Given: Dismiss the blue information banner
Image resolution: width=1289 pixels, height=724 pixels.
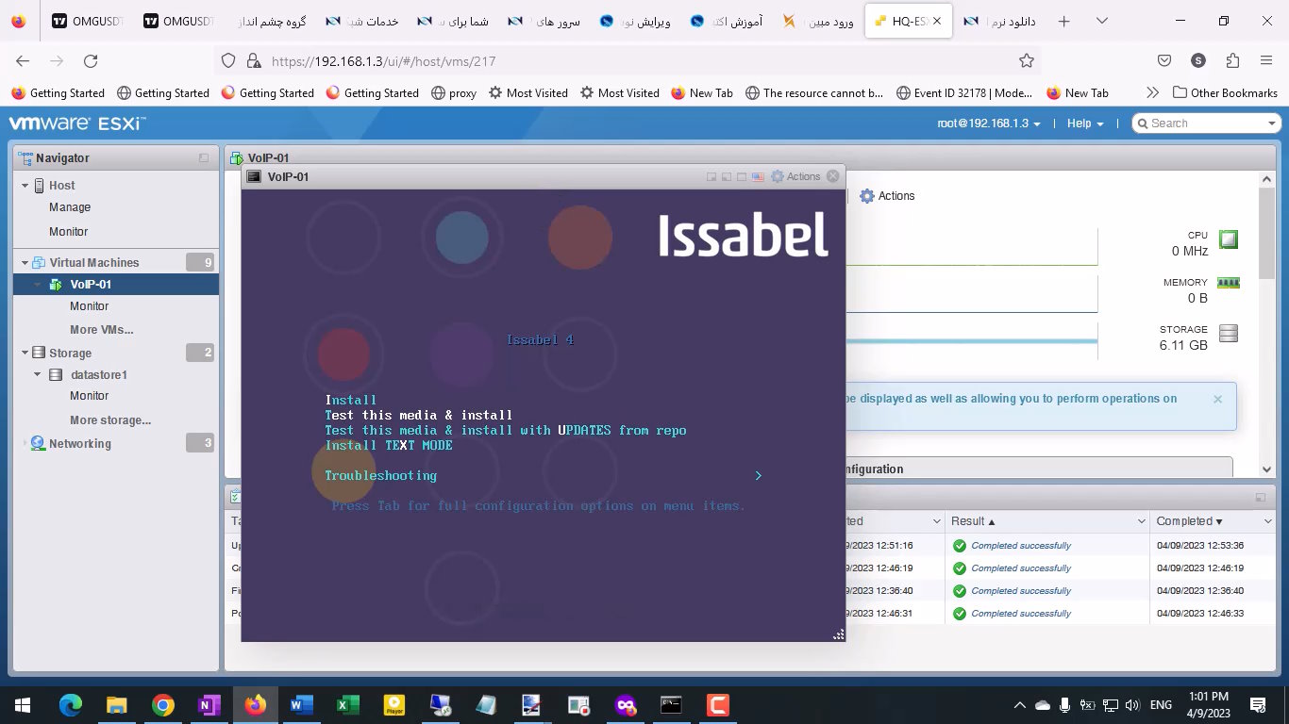Looking at the screenshot, I should 1217,399.
